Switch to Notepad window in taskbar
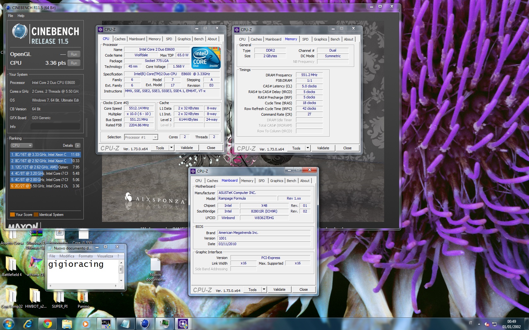 [125, 323]
